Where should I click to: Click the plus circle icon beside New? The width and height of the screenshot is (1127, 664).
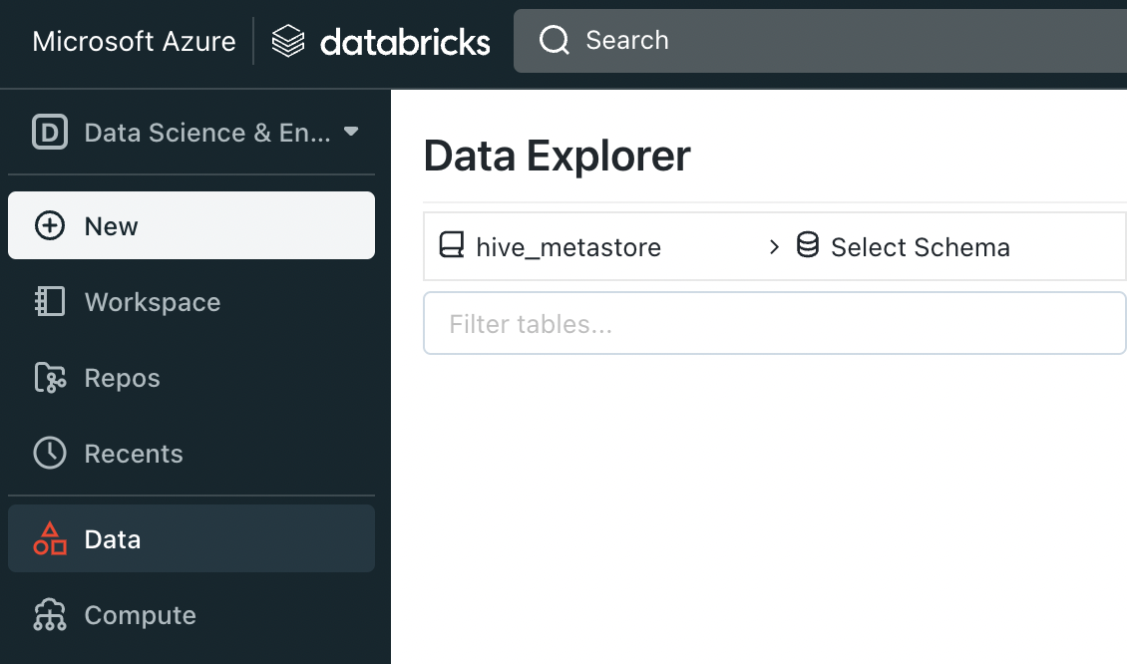(50, 226)
